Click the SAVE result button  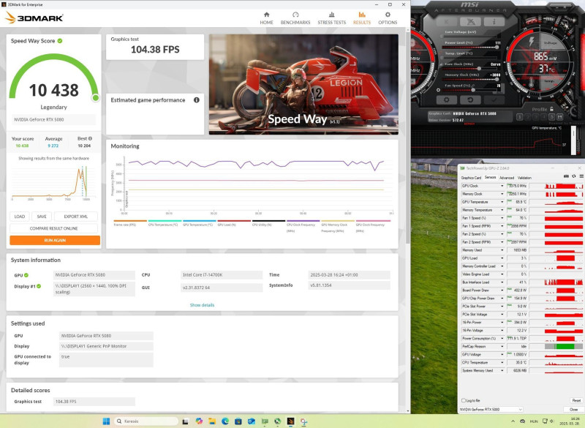coord(42,217)
